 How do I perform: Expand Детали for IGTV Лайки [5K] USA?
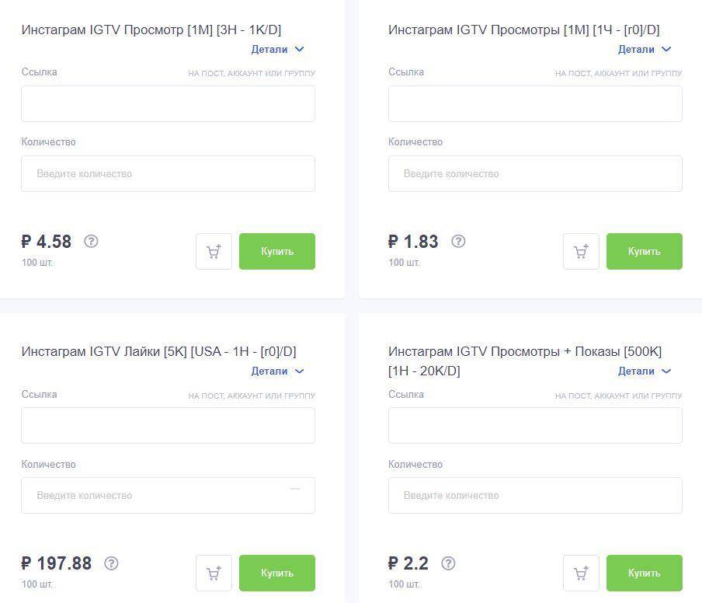click(277, 371)
